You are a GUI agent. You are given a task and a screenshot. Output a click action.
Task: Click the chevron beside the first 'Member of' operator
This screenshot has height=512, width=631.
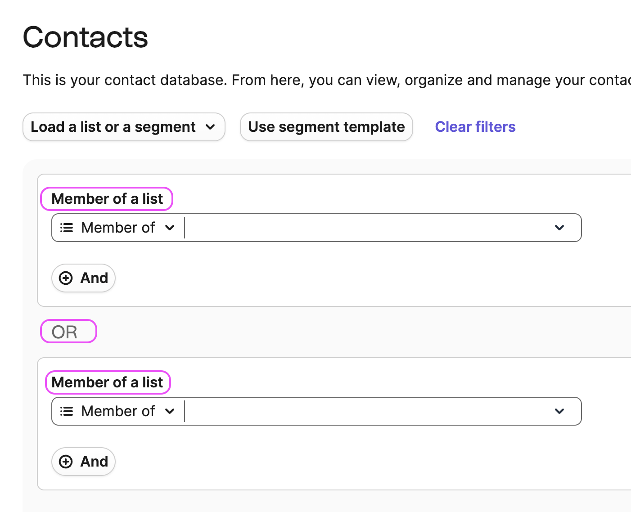[170, 228]
